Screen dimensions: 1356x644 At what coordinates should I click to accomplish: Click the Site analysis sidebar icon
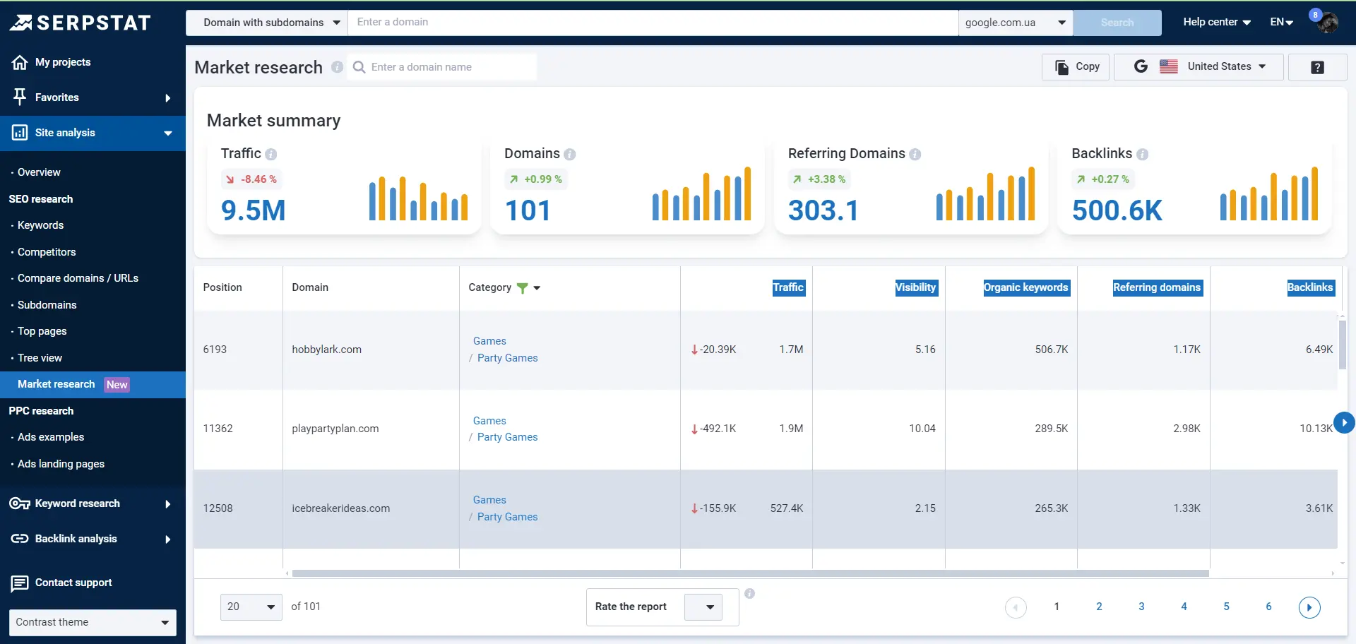[20, 133]
